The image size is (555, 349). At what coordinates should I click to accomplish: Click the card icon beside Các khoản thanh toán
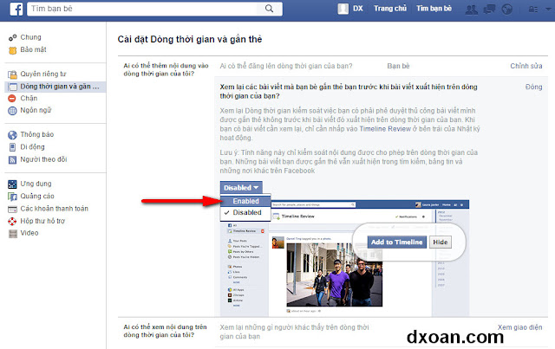12,209
